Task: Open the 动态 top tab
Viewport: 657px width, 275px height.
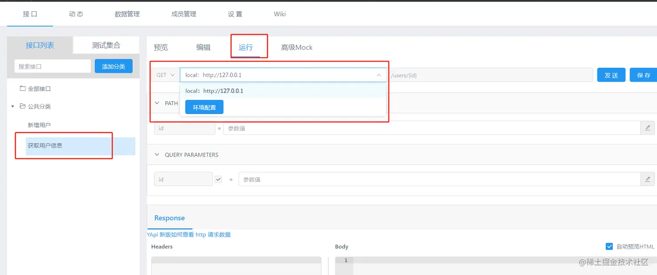Action: [x=76, y=14]
